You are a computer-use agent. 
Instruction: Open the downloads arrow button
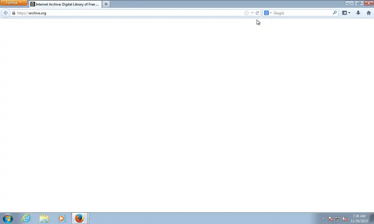(x=358, y=13)
